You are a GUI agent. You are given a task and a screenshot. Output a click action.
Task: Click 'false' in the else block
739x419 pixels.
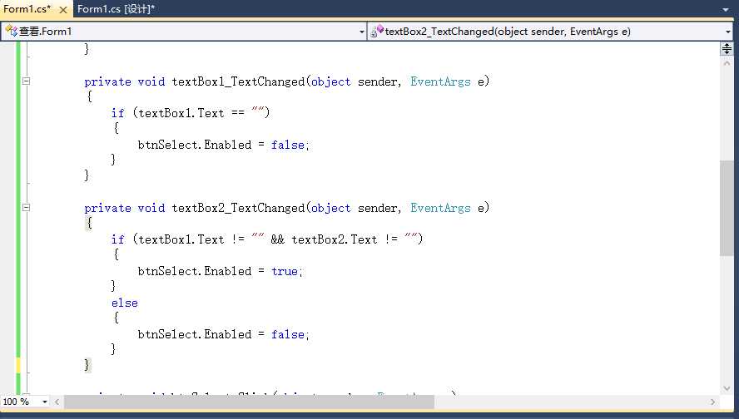pos(288,334)
